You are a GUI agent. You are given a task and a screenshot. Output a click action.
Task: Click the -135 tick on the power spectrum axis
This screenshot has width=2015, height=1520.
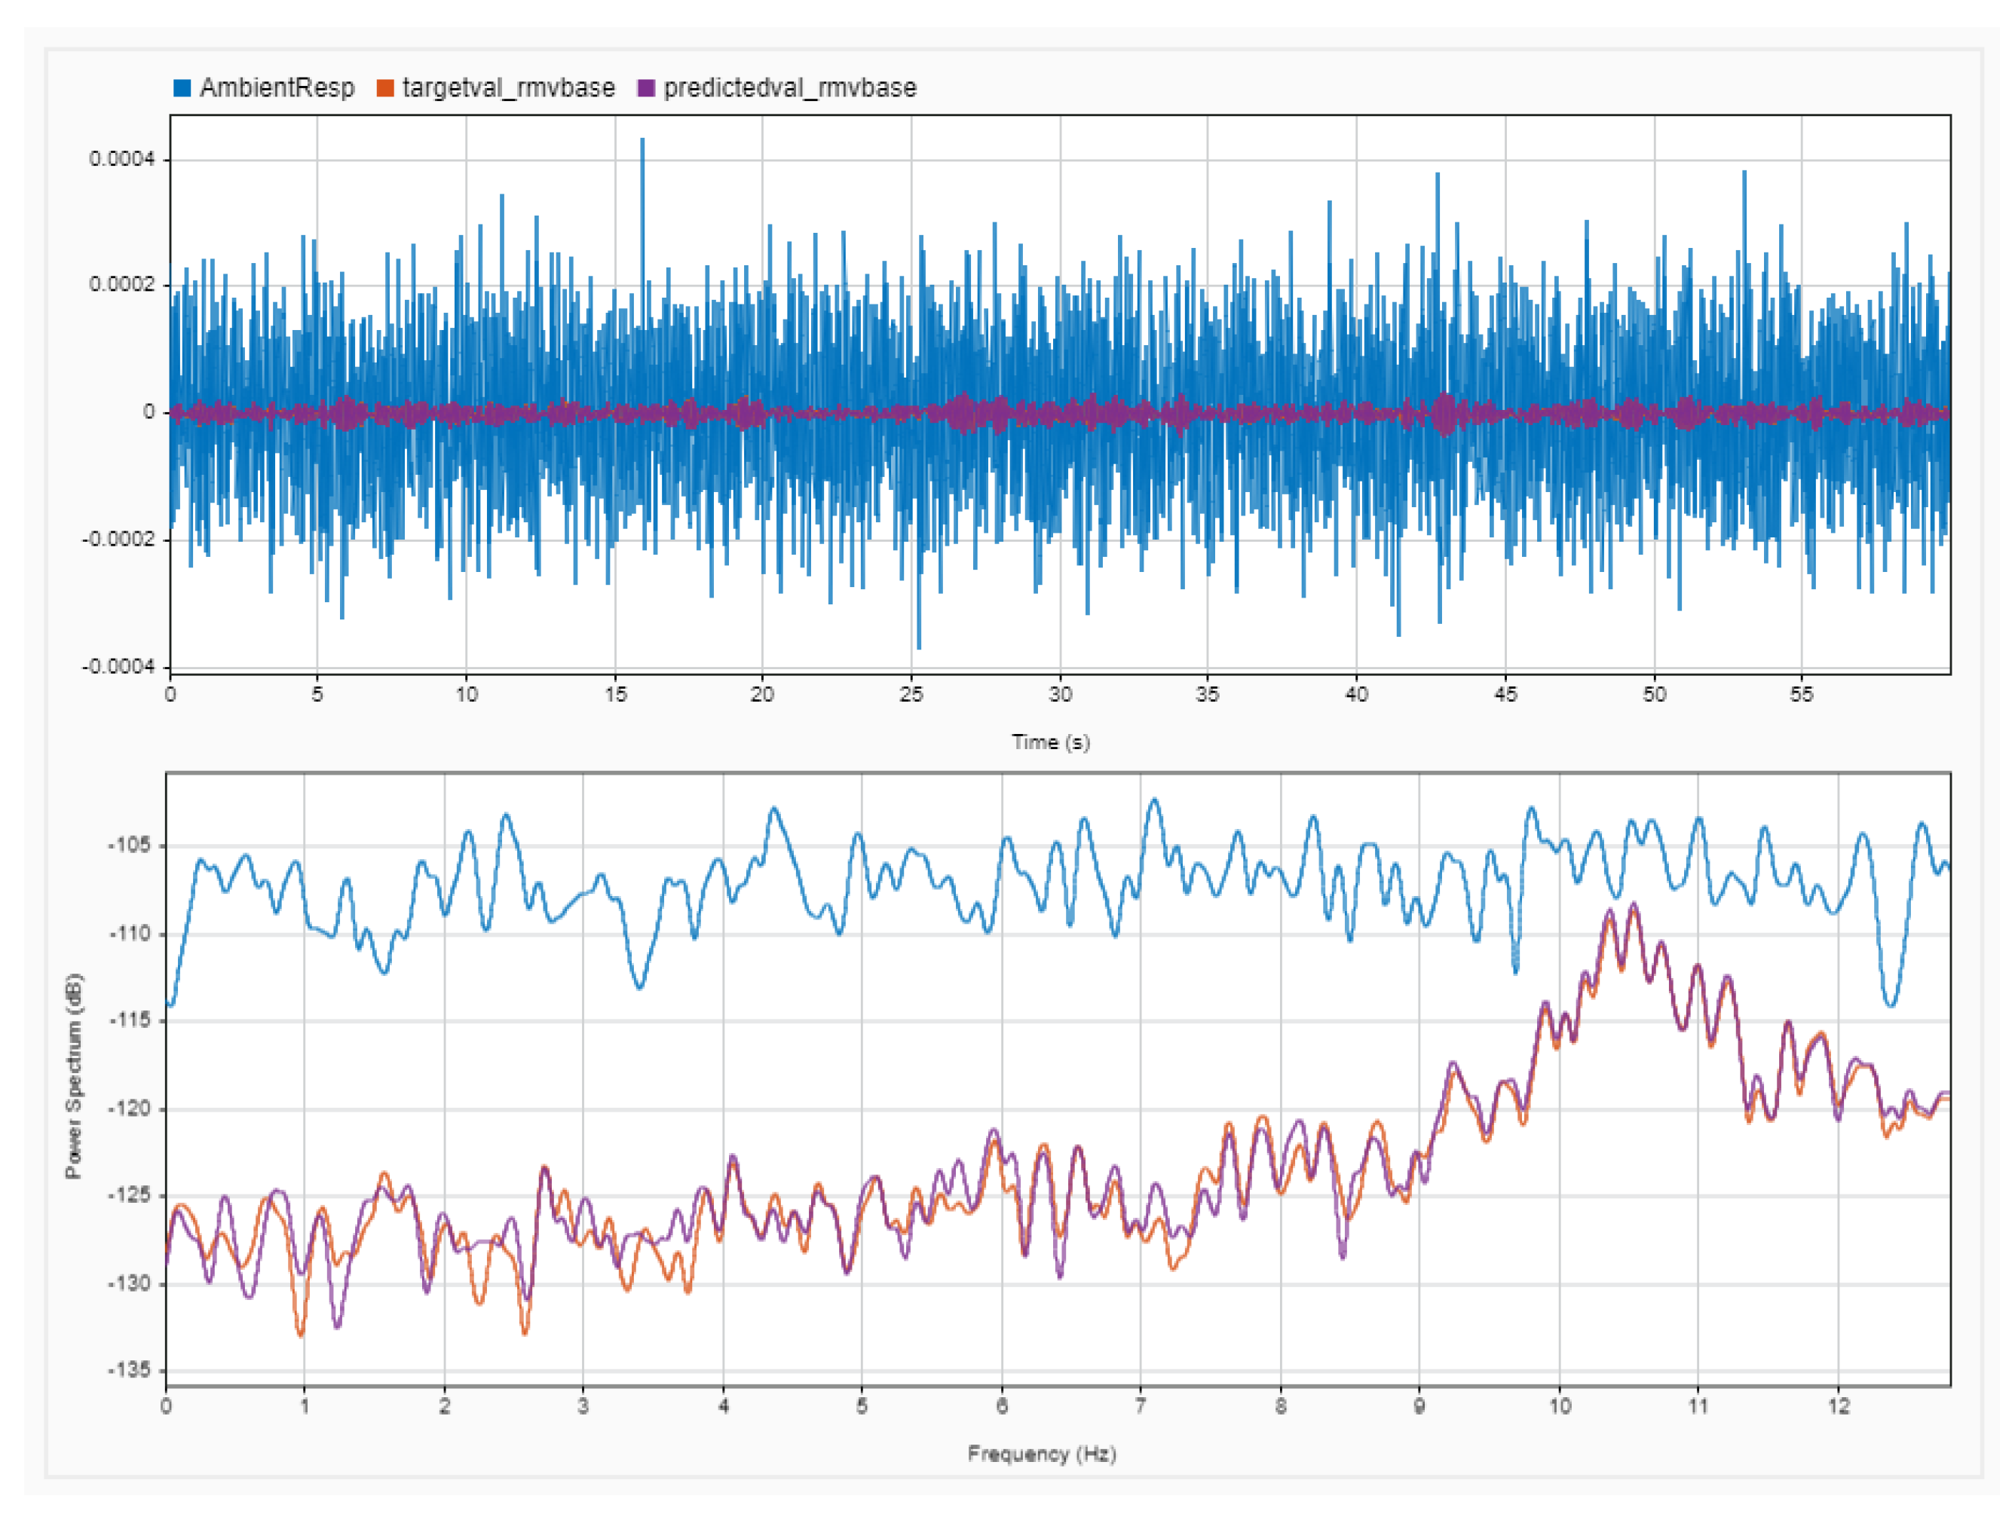131,1371
